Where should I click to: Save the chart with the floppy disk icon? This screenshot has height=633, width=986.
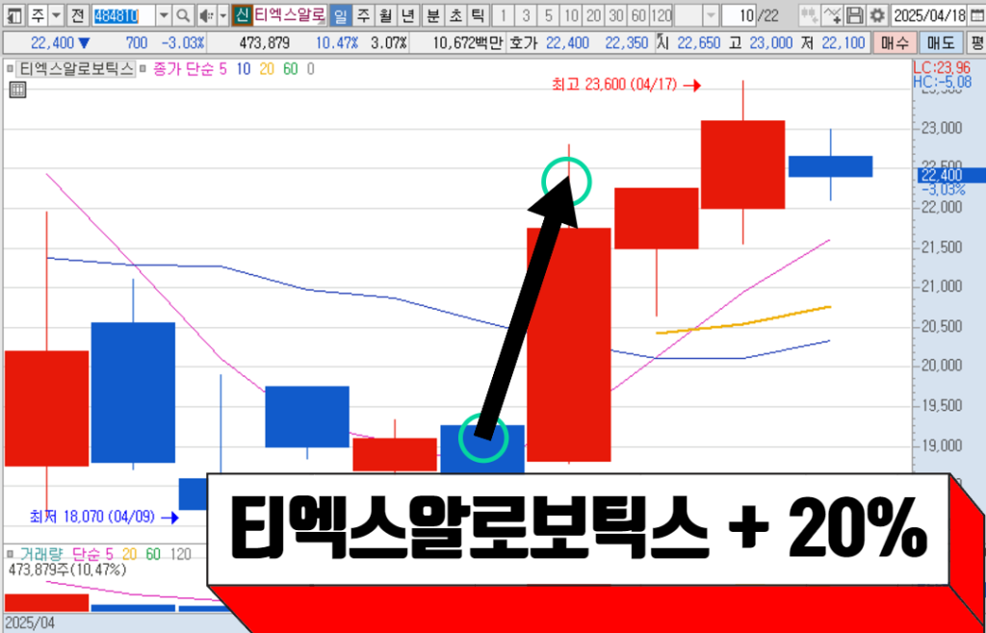855,14
